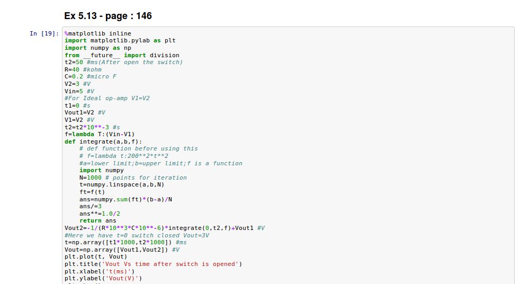This screenshot has height=284, width=529.
Task: Click the 'Vout2=-1/(R*10**3...' calculation line
Action: tap(164, 228)
